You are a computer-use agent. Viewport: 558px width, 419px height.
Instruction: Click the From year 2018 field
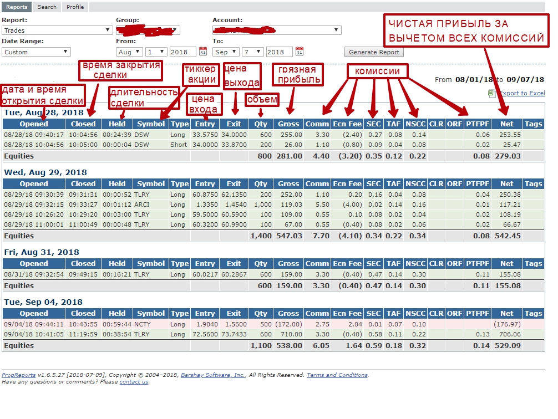tap(182, 52)
